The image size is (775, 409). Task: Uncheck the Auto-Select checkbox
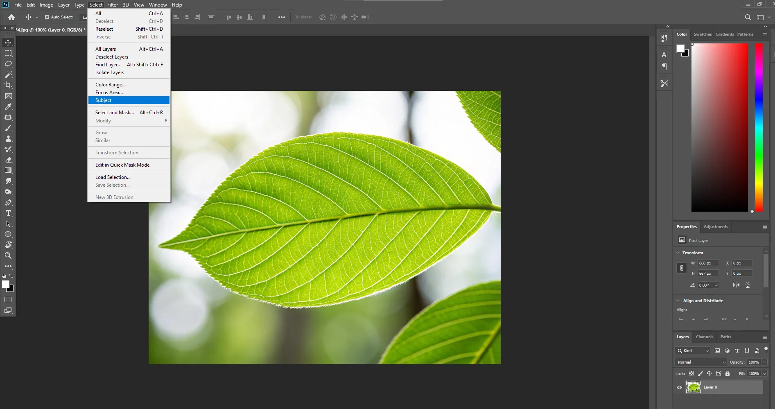pyautogui.click(x=47, y=17)
